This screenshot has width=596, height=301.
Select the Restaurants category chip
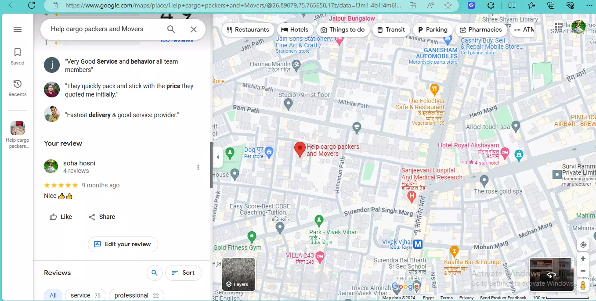pyautogui.click(x=248, y=30)
